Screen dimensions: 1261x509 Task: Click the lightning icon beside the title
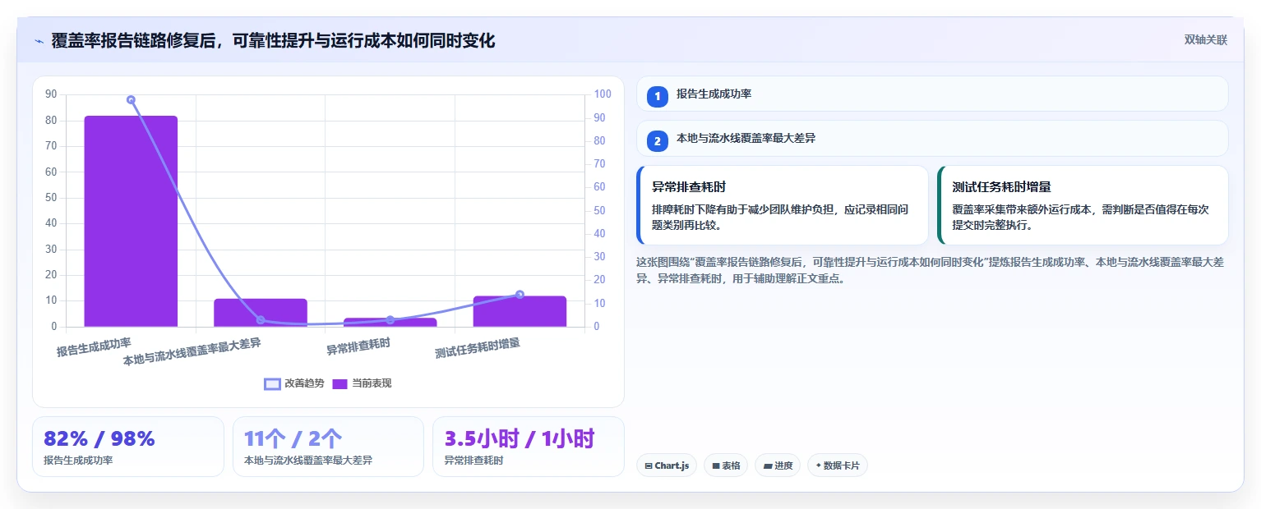(39, 41)
